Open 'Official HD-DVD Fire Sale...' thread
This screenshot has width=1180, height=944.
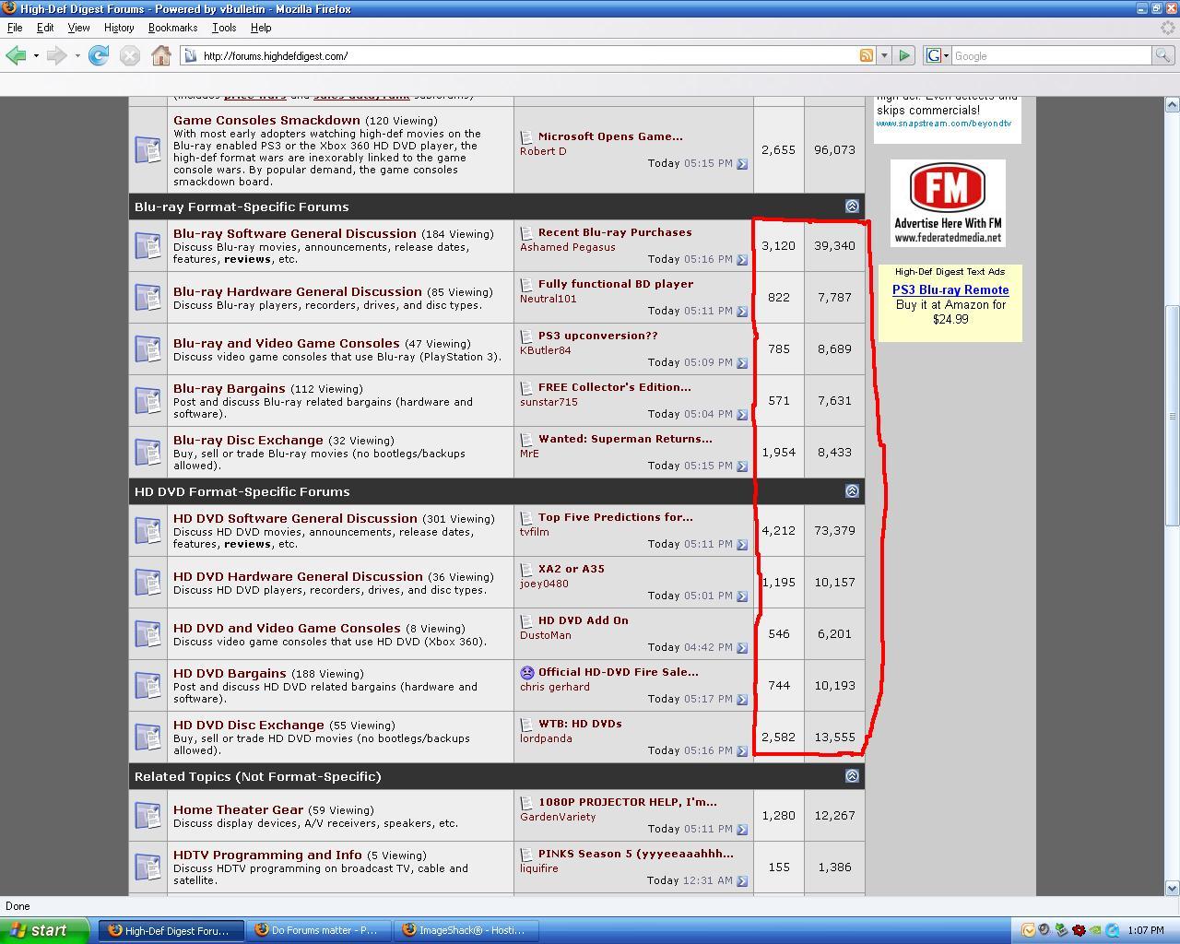pos(619,672)
